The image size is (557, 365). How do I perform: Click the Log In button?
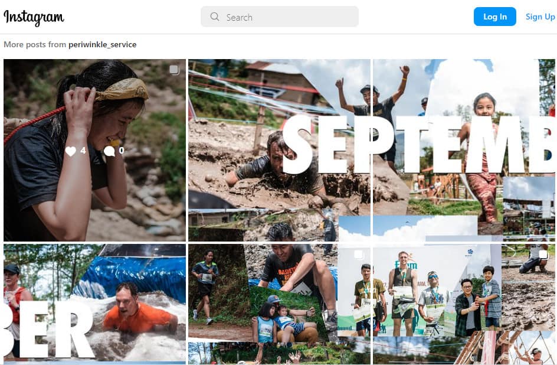click(495, 17)
